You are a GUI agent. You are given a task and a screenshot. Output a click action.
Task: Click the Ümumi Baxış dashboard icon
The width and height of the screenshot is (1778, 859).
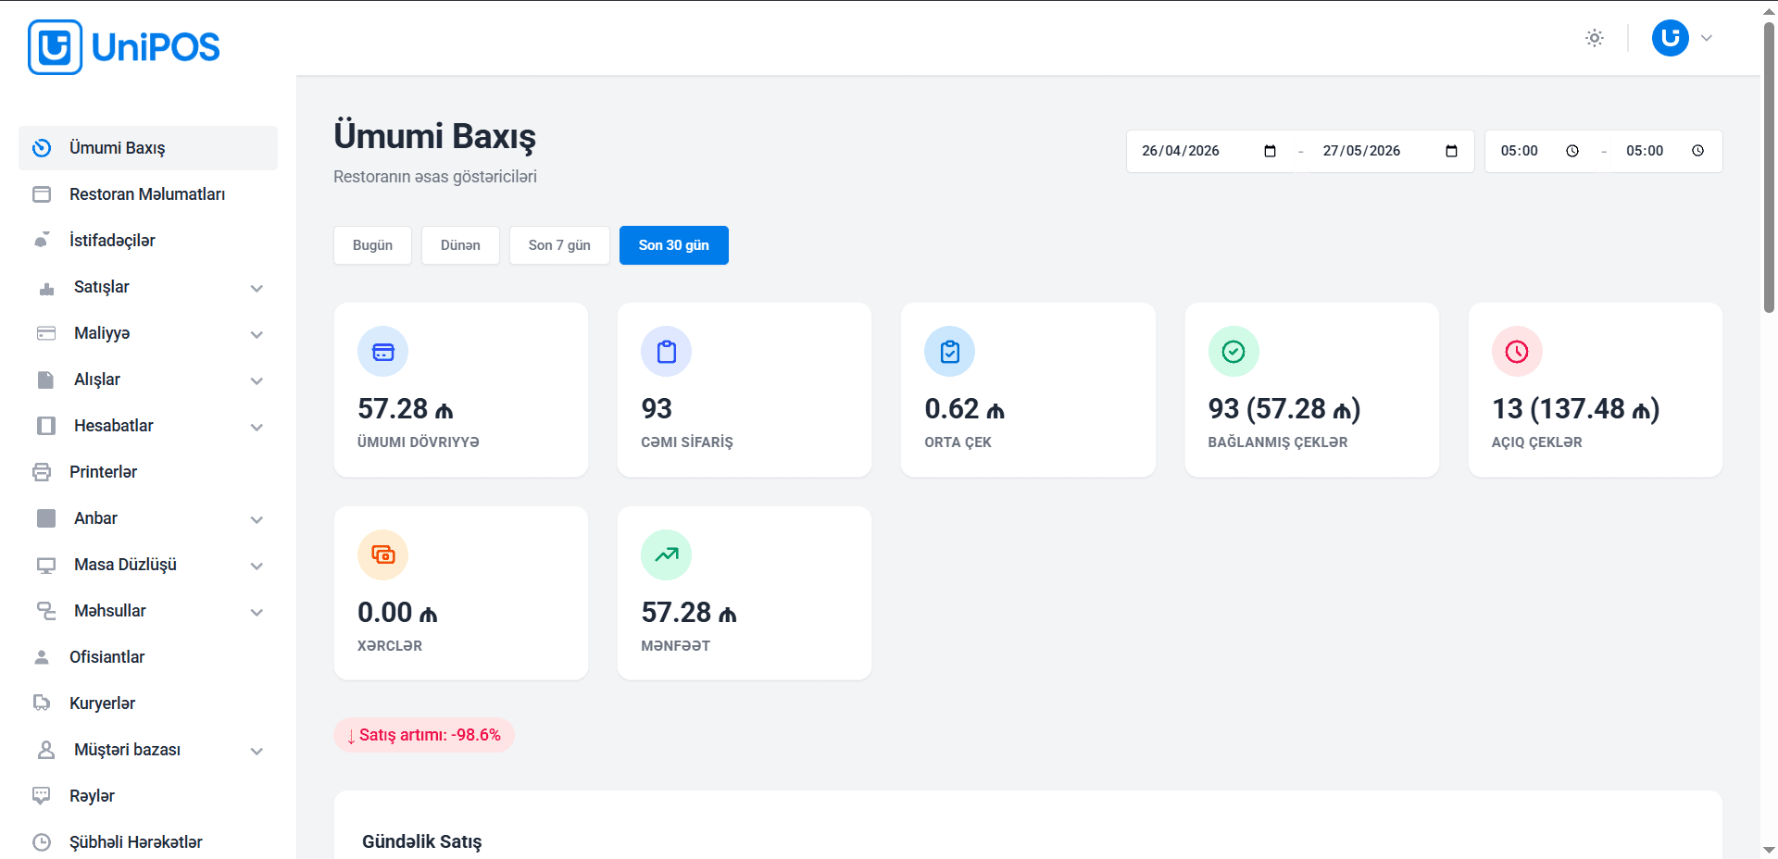click(42, 148)
